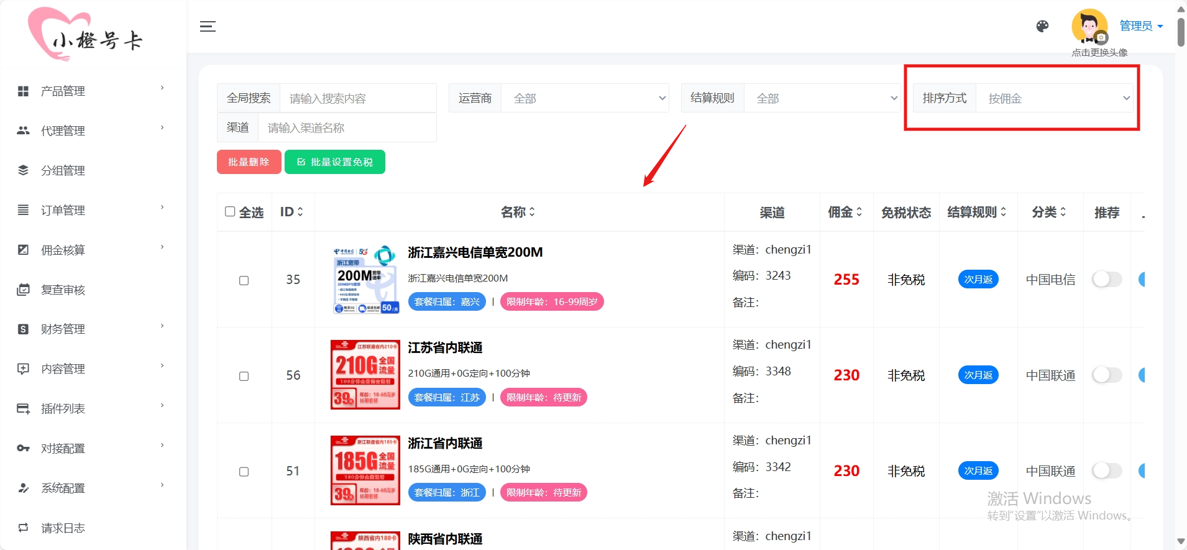
Task: Click the 批量删除 button
Action: click(249, 162)
